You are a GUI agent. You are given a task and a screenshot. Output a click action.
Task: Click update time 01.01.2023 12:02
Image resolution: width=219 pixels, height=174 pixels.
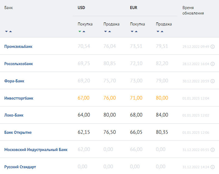point(196,116)
